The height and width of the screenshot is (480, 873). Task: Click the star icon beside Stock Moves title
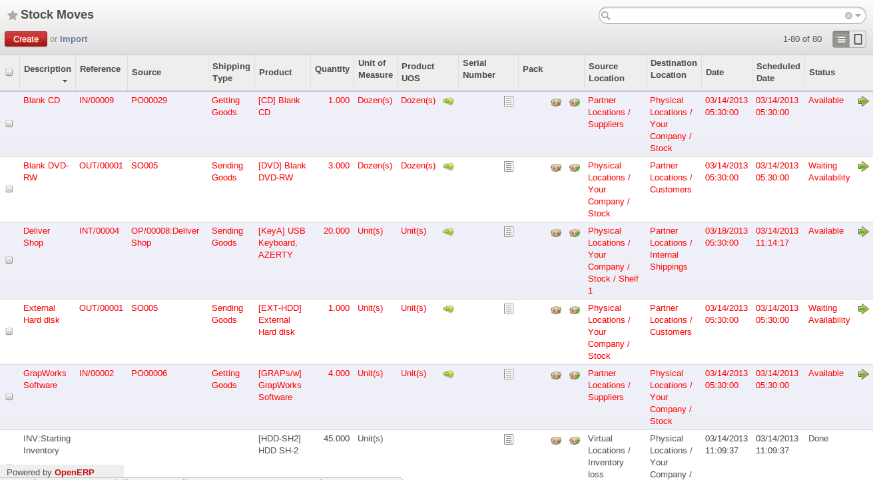click(12, 15)
